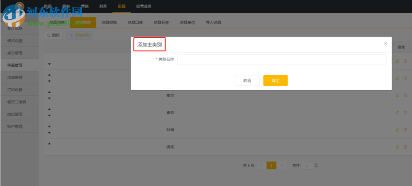
Task: Open the 经营业务 top menu
Action: point(144,6)
